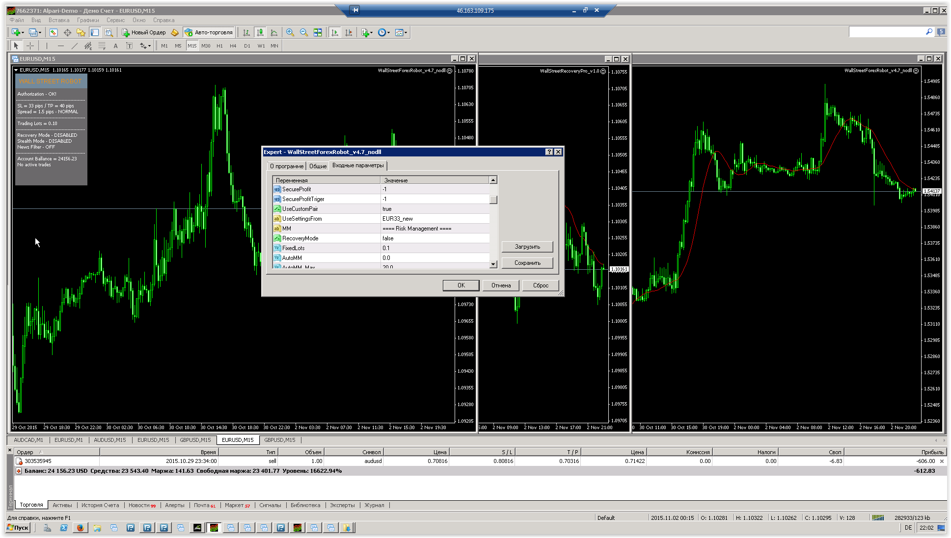Select the text label tool
The height and width of the screenshot is (538, 951).
click(x=129, y=46)
